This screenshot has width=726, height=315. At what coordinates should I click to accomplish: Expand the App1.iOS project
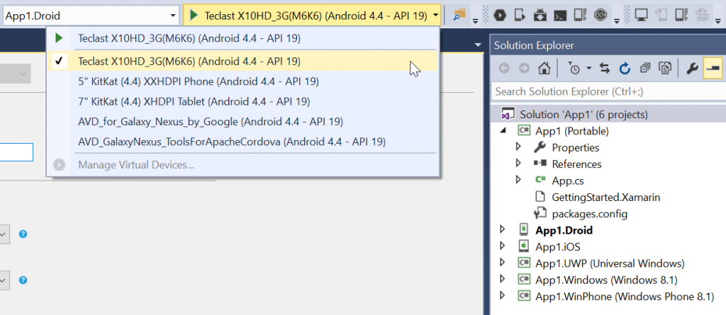point(503,246)
